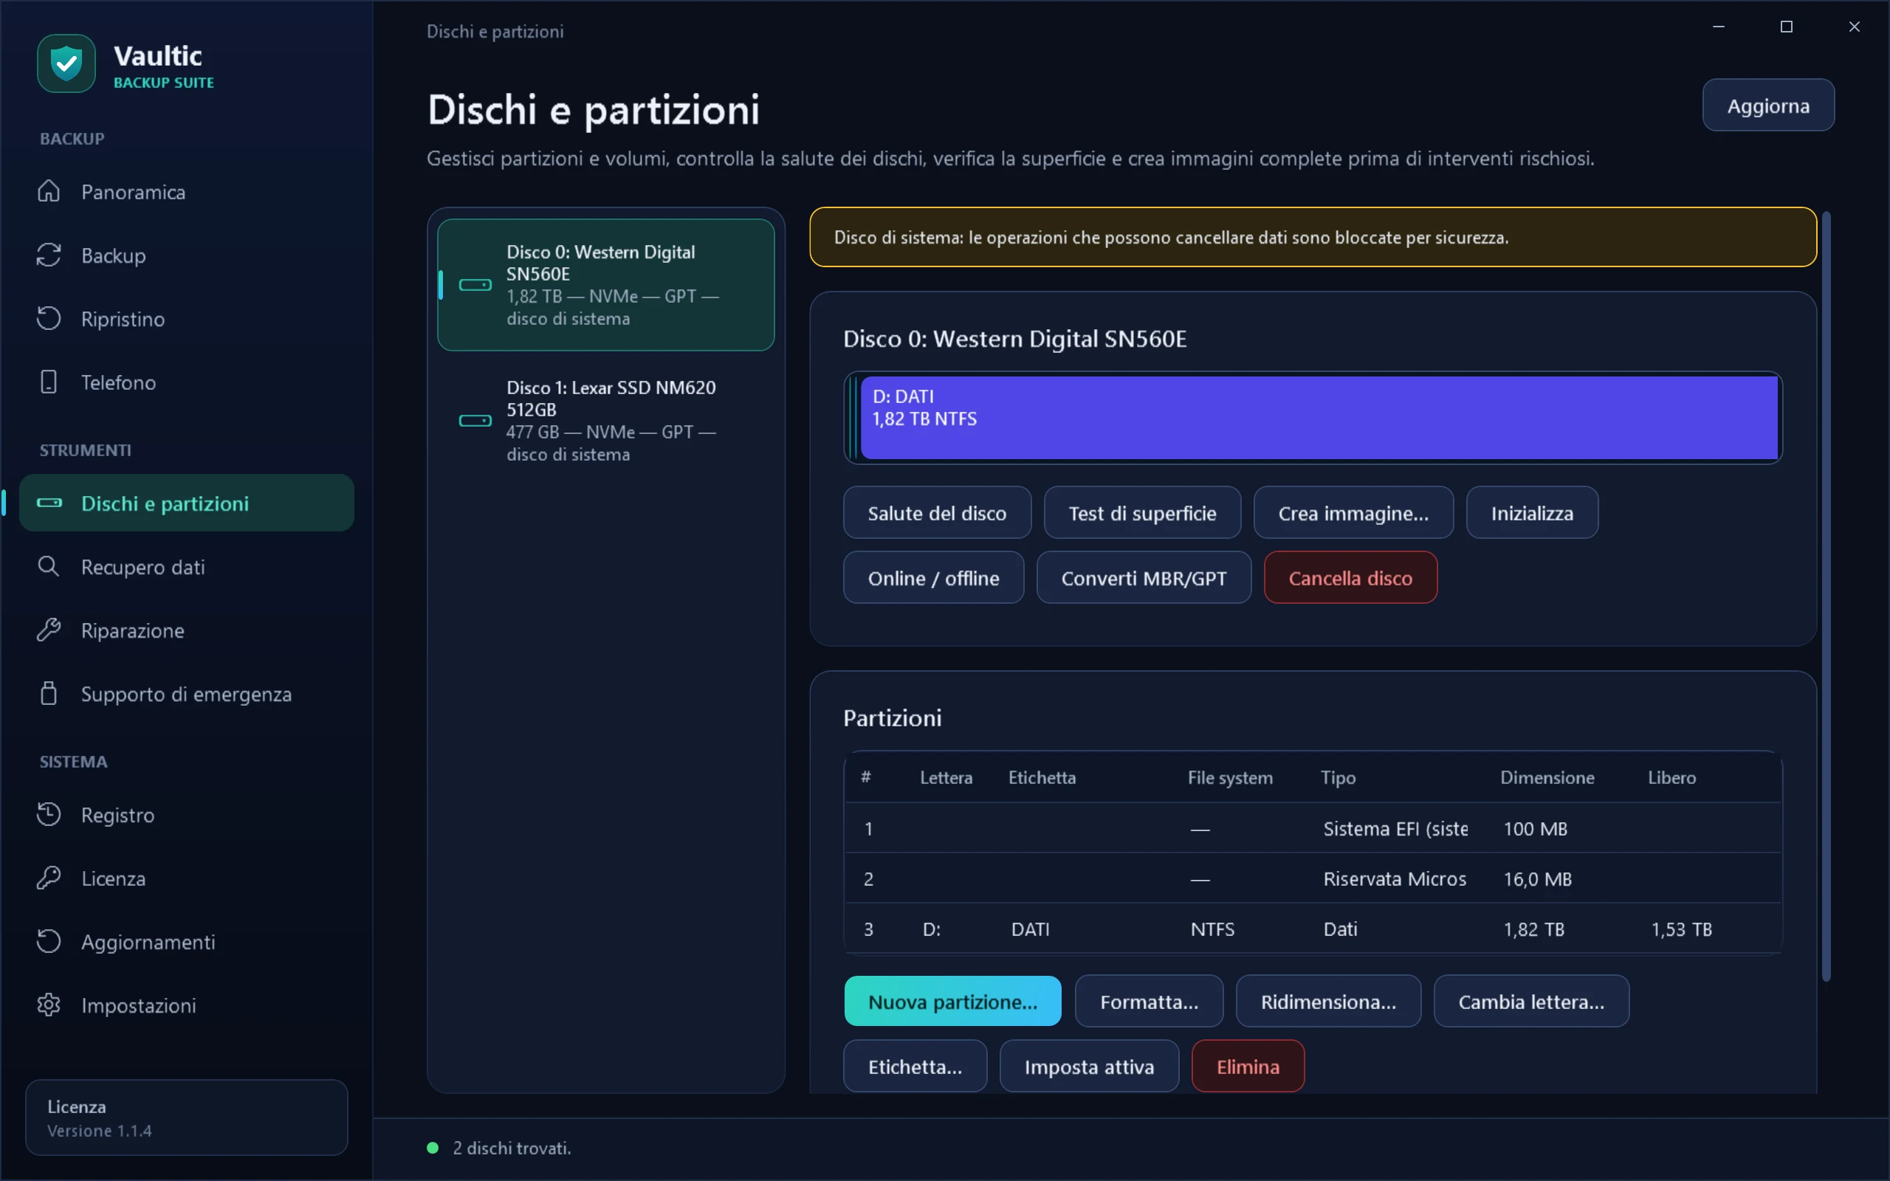The width and height of the screenshot is (1890, 1181).
Task: Click Crea immagine... button
Action: [x=1353, y=512]
